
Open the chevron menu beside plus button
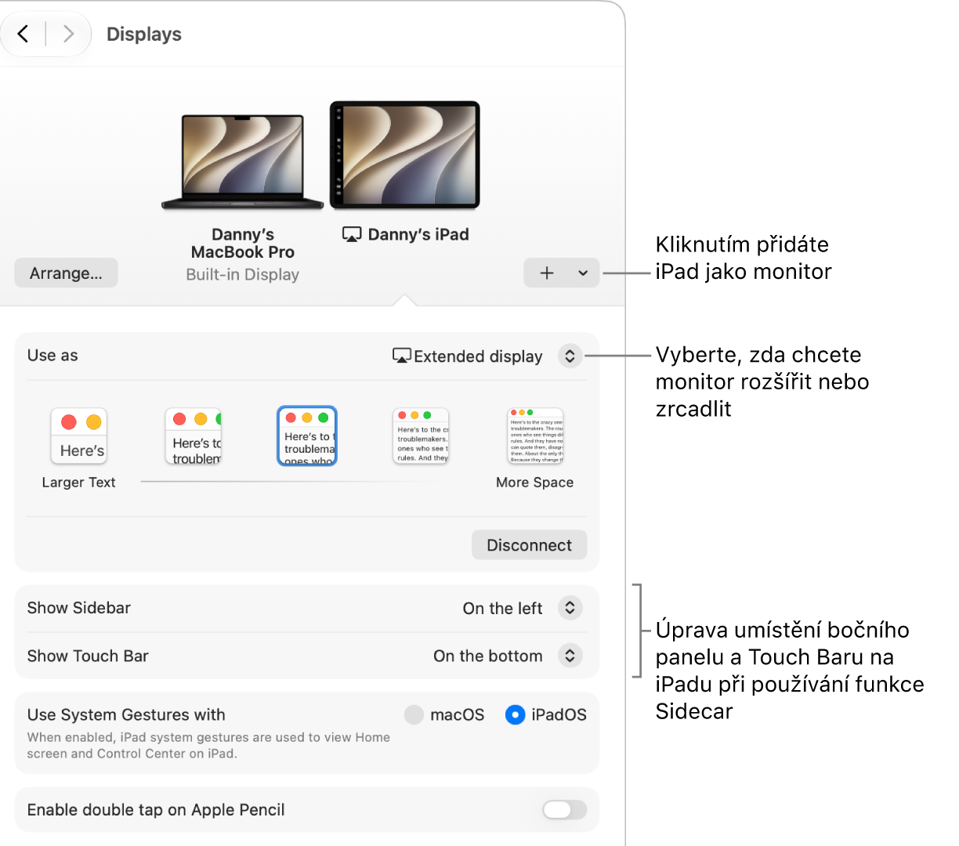point(583,273)
